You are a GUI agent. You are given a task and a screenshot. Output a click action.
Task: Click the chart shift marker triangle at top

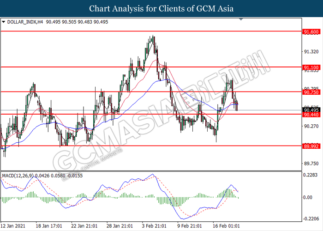click(x=241, y=19)
